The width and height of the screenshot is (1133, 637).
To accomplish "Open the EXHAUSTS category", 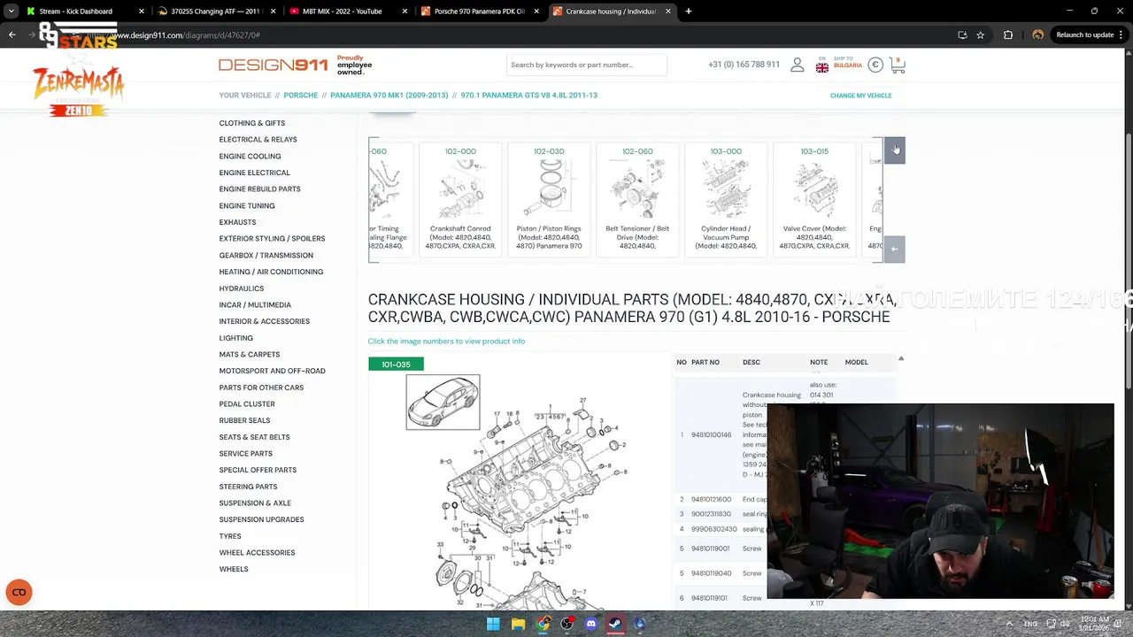I will 237,222.
